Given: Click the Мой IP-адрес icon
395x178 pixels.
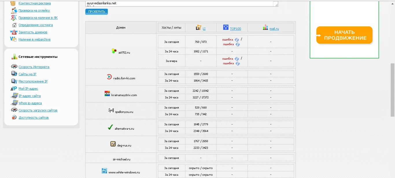Looking at the screenshot, I should [x=14, y=89].
